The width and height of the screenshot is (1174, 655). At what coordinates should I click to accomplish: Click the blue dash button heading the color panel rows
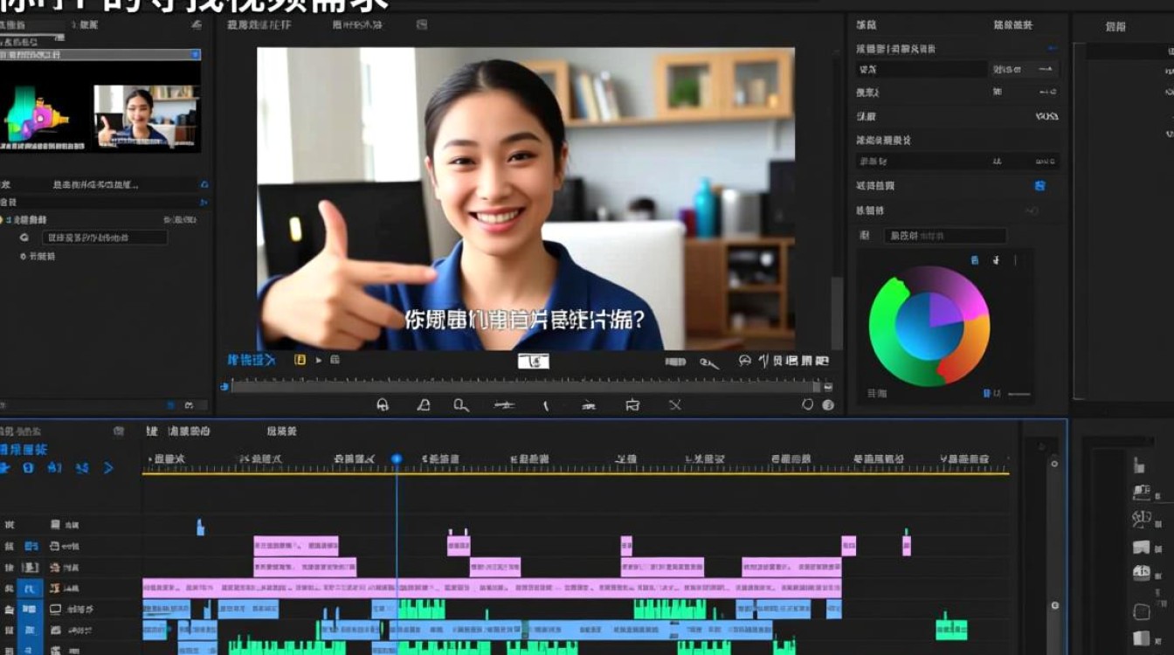[x=1053, y=49]
